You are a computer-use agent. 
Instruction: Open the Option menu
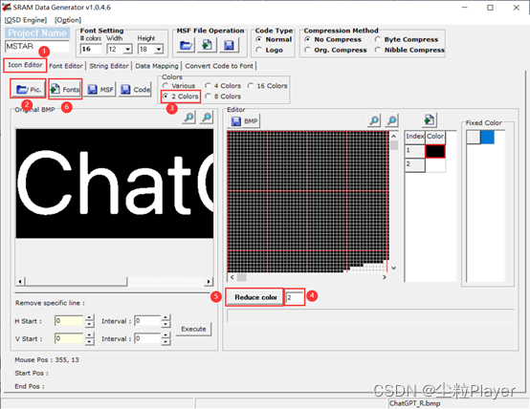[68, 20]
